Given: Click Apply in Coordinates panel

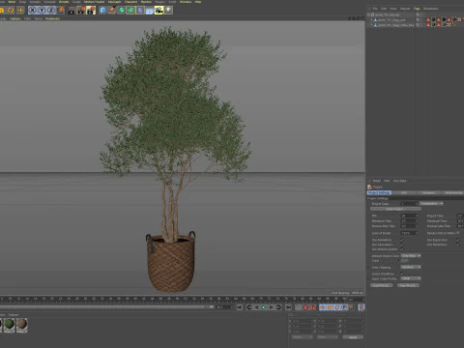Looking at the screenshot, I should 353,337.
